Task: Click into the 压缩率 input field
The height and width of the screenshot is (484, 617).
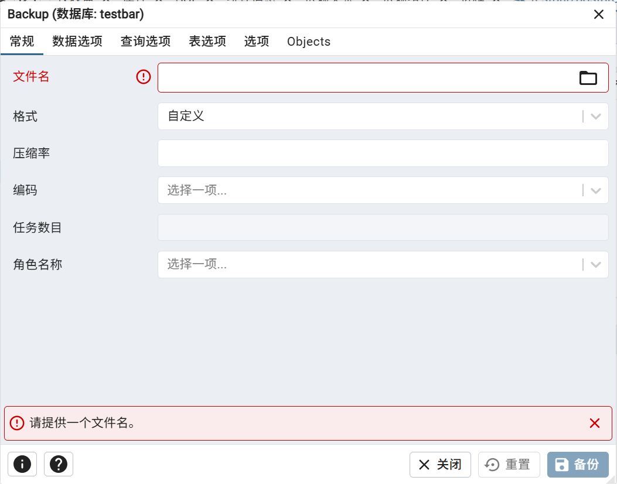Action: [383, 153]
